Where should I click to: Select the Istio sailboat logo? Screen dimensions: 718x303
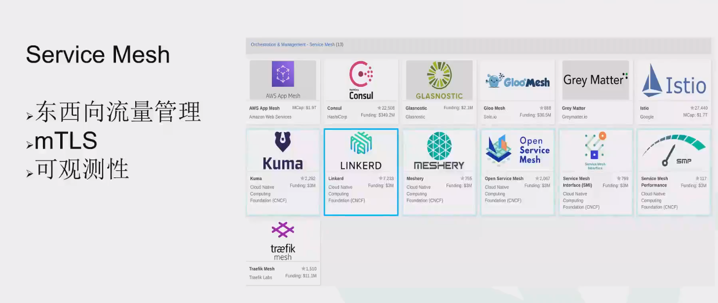click(674, 80)
